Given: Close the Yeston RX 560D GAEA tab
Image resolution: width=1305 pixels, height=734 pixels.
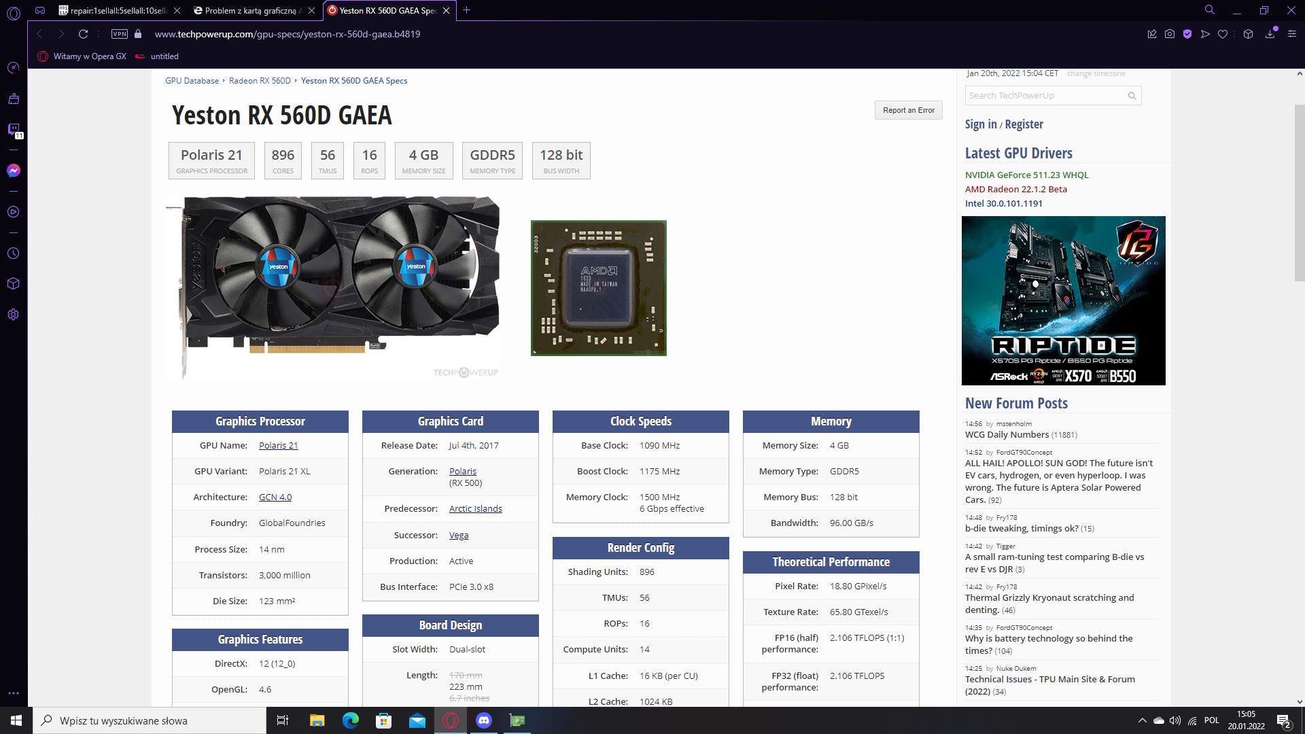Looking at the screenshot, I should (x=446, y=11).
